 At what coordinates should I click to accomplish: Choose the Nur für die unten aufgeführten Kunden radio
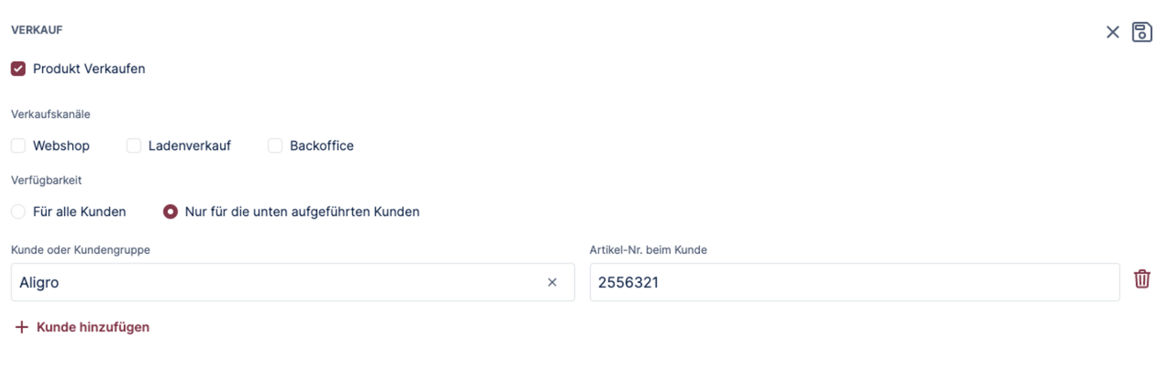pos(170,212)
